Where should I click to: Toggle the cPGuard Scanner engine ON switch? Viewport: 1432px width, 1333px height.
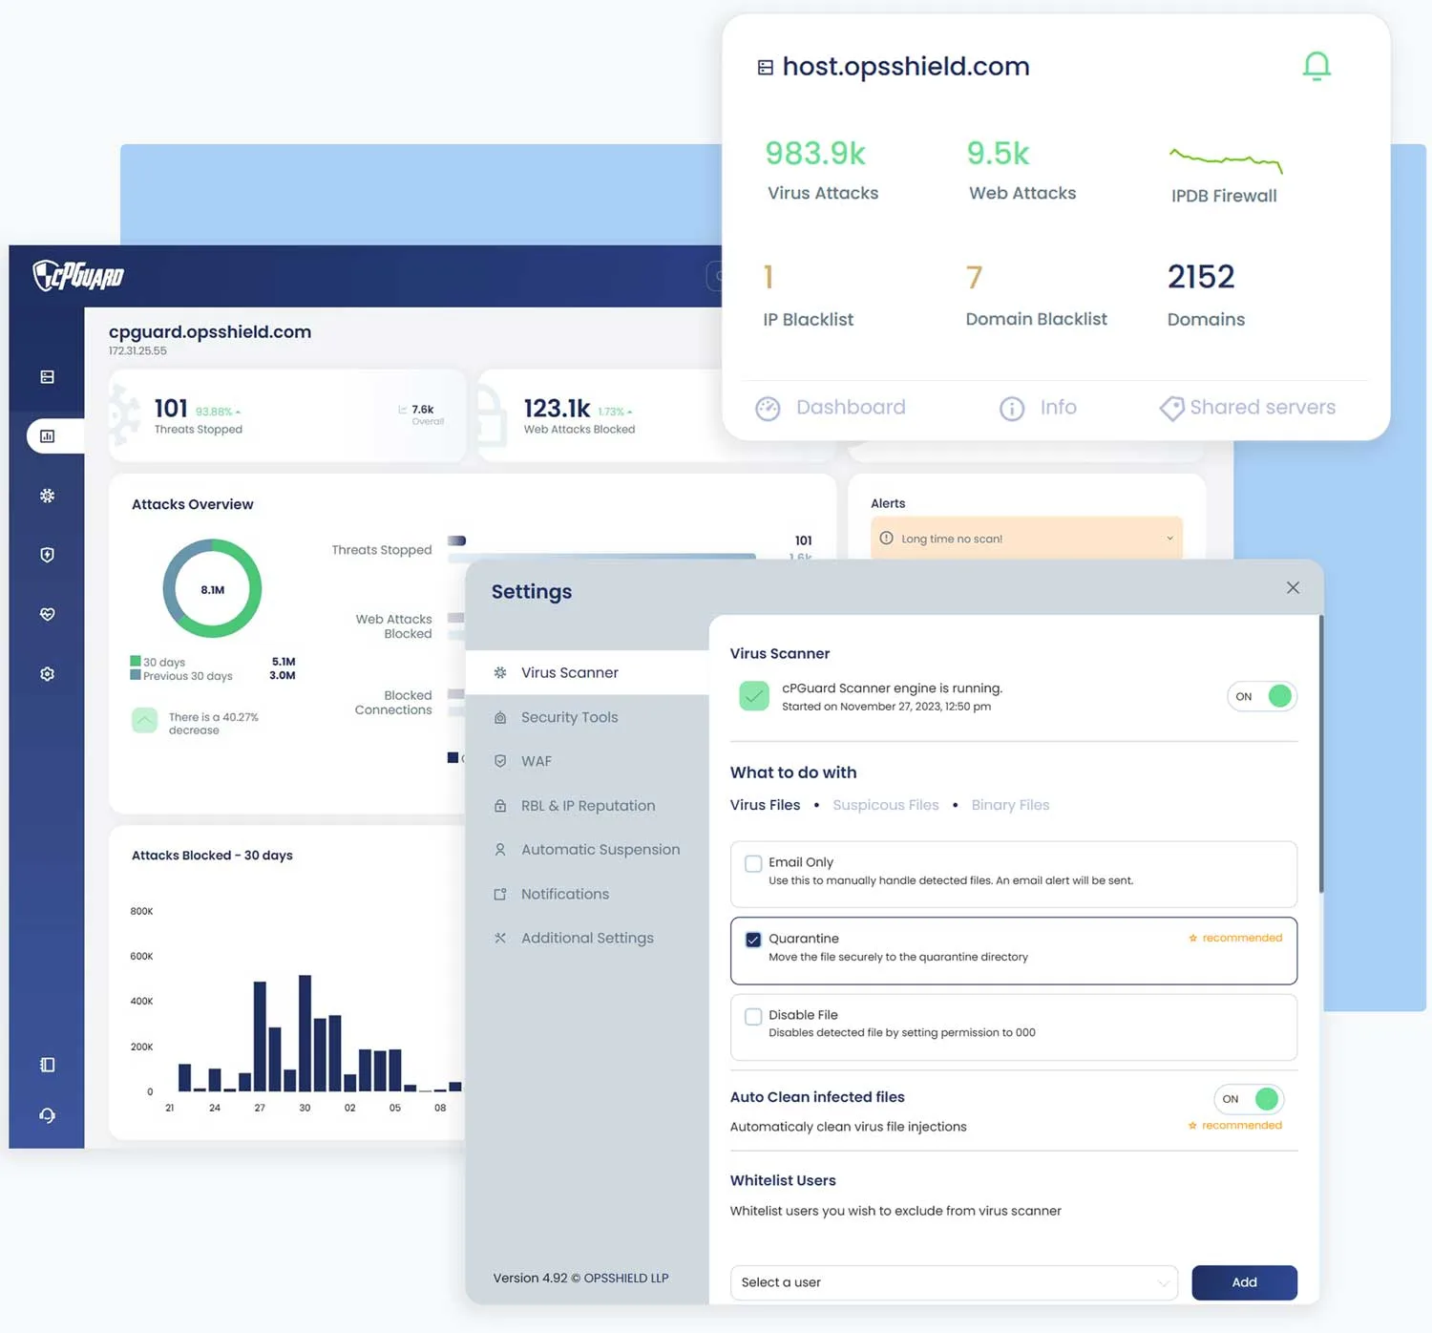(x=1262, y=696)
